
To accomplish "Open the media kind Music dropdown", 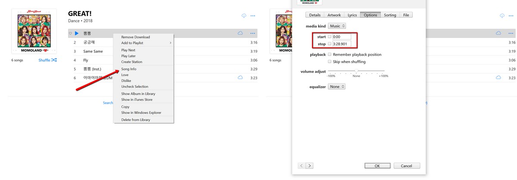I will [337, 26].
